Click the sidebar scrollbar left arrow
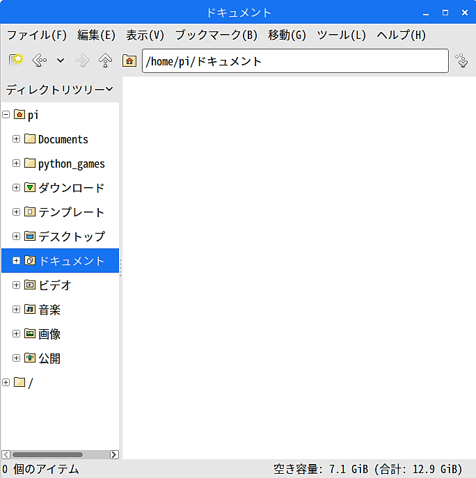The image size is (476, 478). tap(6, 454)
